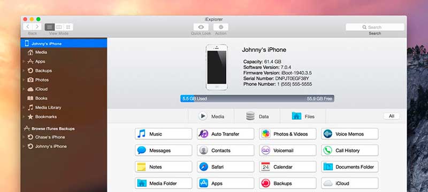Open Photos & Videos

tap(288, 134)
